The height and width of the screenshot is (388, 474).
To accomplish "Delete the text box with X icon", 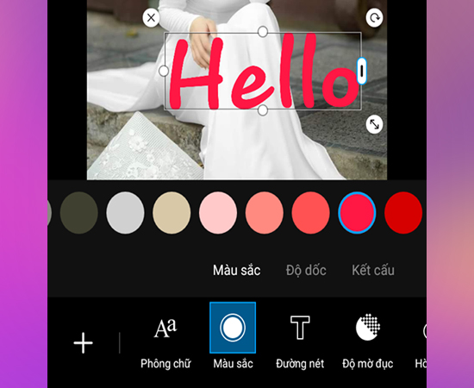I will (x=151, y=18).
